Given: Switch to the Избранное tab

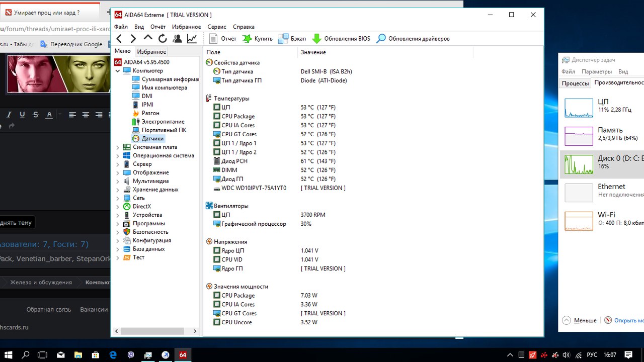Looking at the screenshot, I should (x=151, y=52).
